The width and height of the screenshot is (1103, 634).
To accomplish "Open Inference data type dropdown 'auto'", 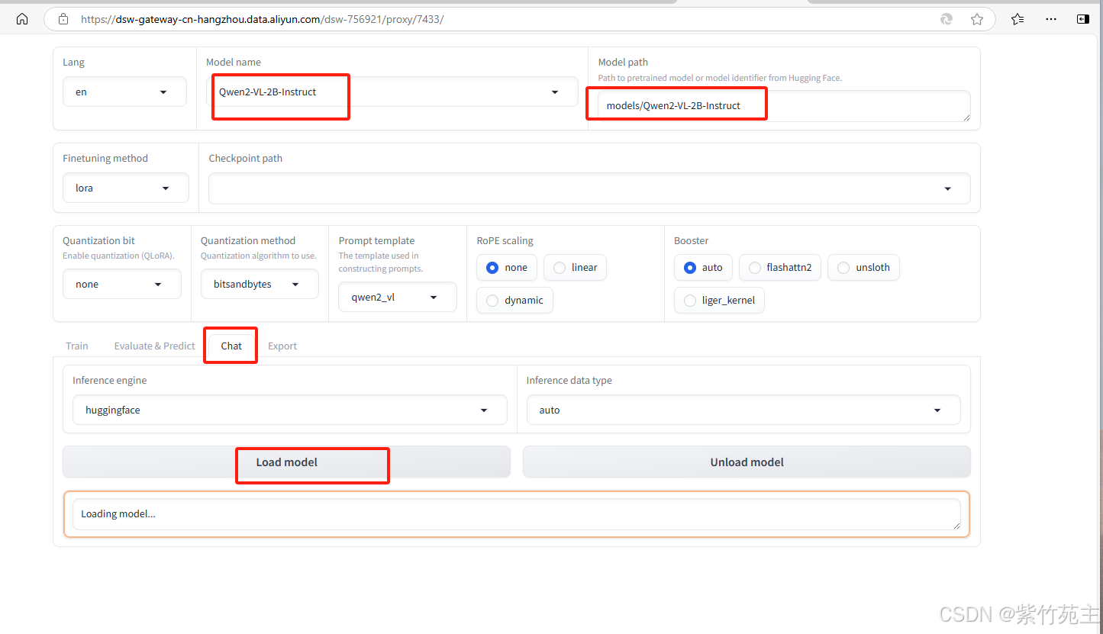I will 743,410.
